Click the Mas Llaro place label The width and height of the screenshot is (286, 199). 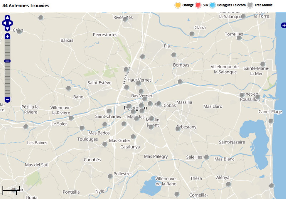213,106
